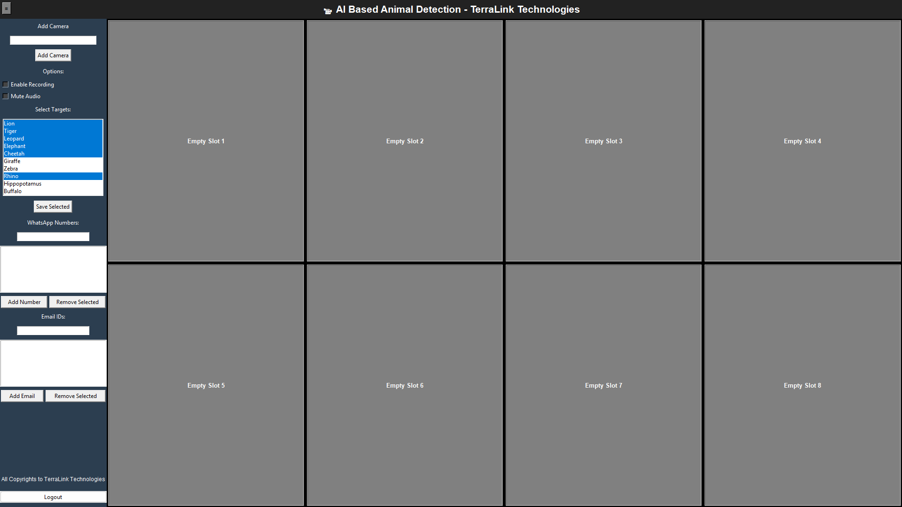The height and width of the screenshot is (507, 902).
Task: Click the camera icon beside the app title
Action: pyautogui.click(x=328, y=11)
